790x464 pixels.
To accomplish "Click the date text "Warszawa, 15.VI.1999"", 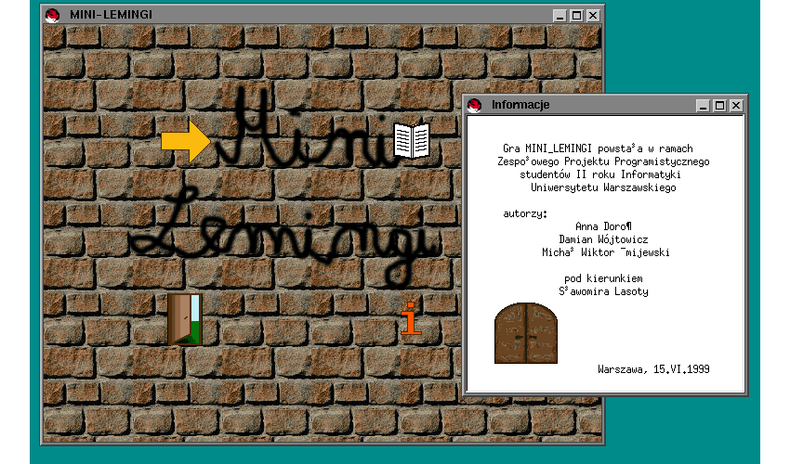I will click(x=653, y=368).
